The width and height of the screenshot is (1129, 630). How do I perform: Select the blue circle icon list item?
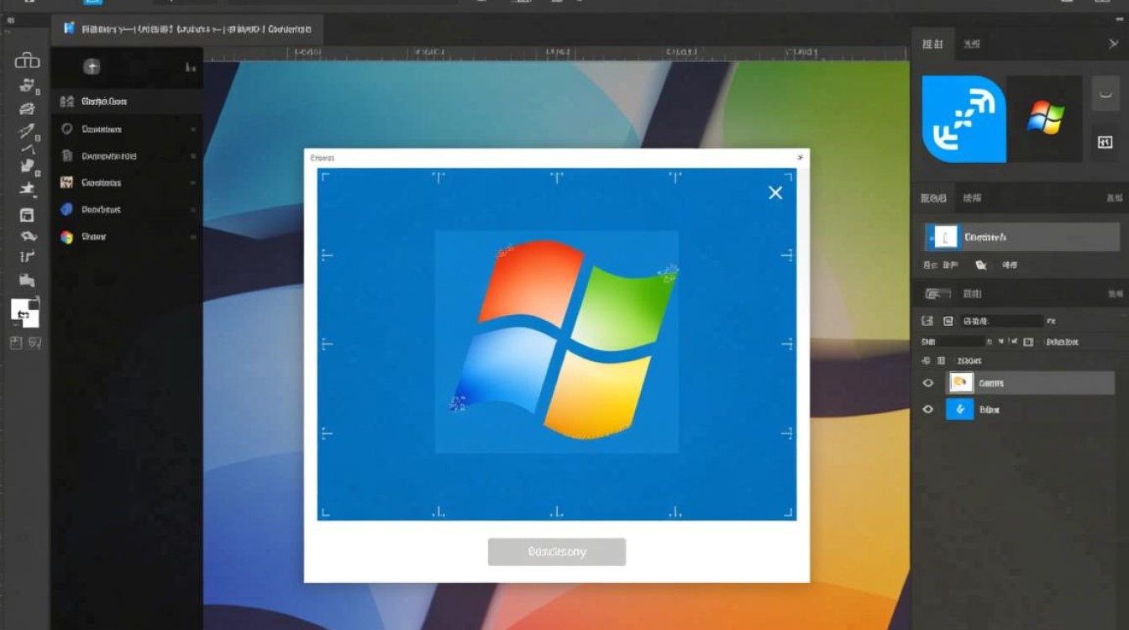pyautogui.click(x=67, y=209)
